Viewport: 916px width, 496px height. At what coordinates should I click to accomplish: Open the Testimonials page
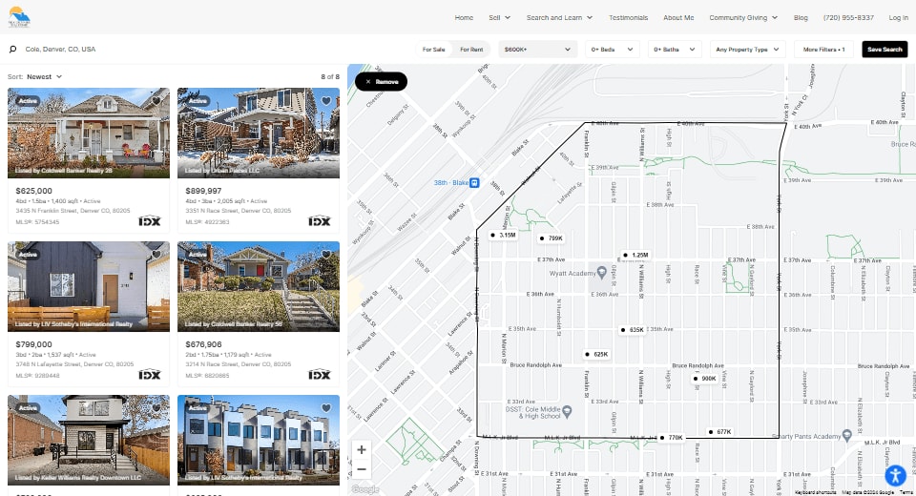628,17
